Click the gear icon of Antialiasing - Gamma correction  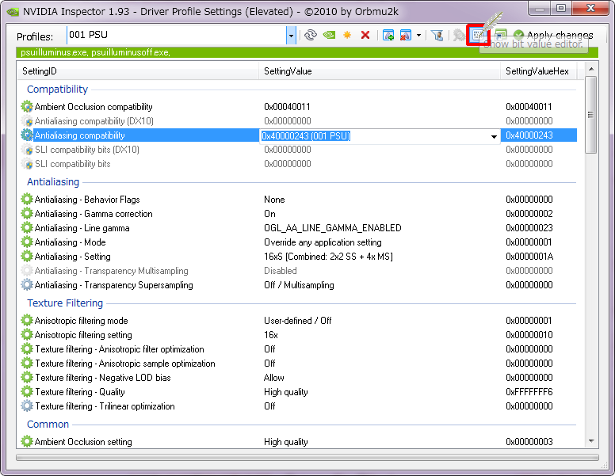click(27, 214)
